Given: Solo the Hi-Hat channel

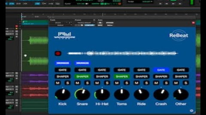Looking at the screenshot, I should (107, 83).
